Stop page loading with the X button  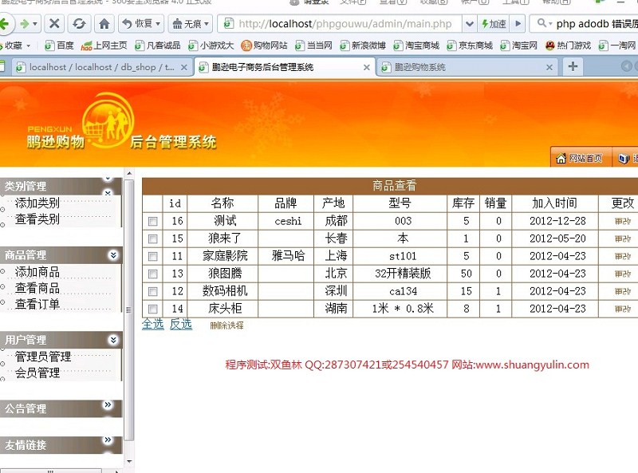[53, 24]
